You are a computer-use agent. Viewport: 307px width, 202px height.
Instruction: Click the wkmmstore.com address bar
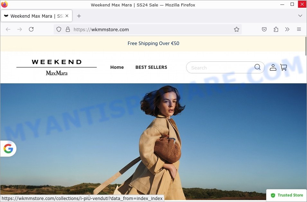point(148,29)
